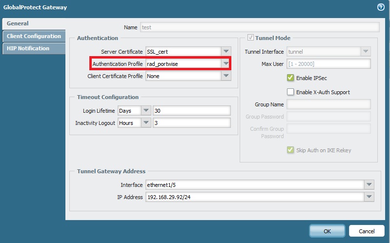Click the OK button
Viewport: 390px width, 243px height.
coord(327,231)
